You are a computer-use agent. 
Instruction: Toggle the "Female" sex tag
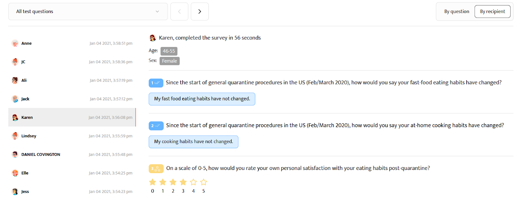(169, 61)
